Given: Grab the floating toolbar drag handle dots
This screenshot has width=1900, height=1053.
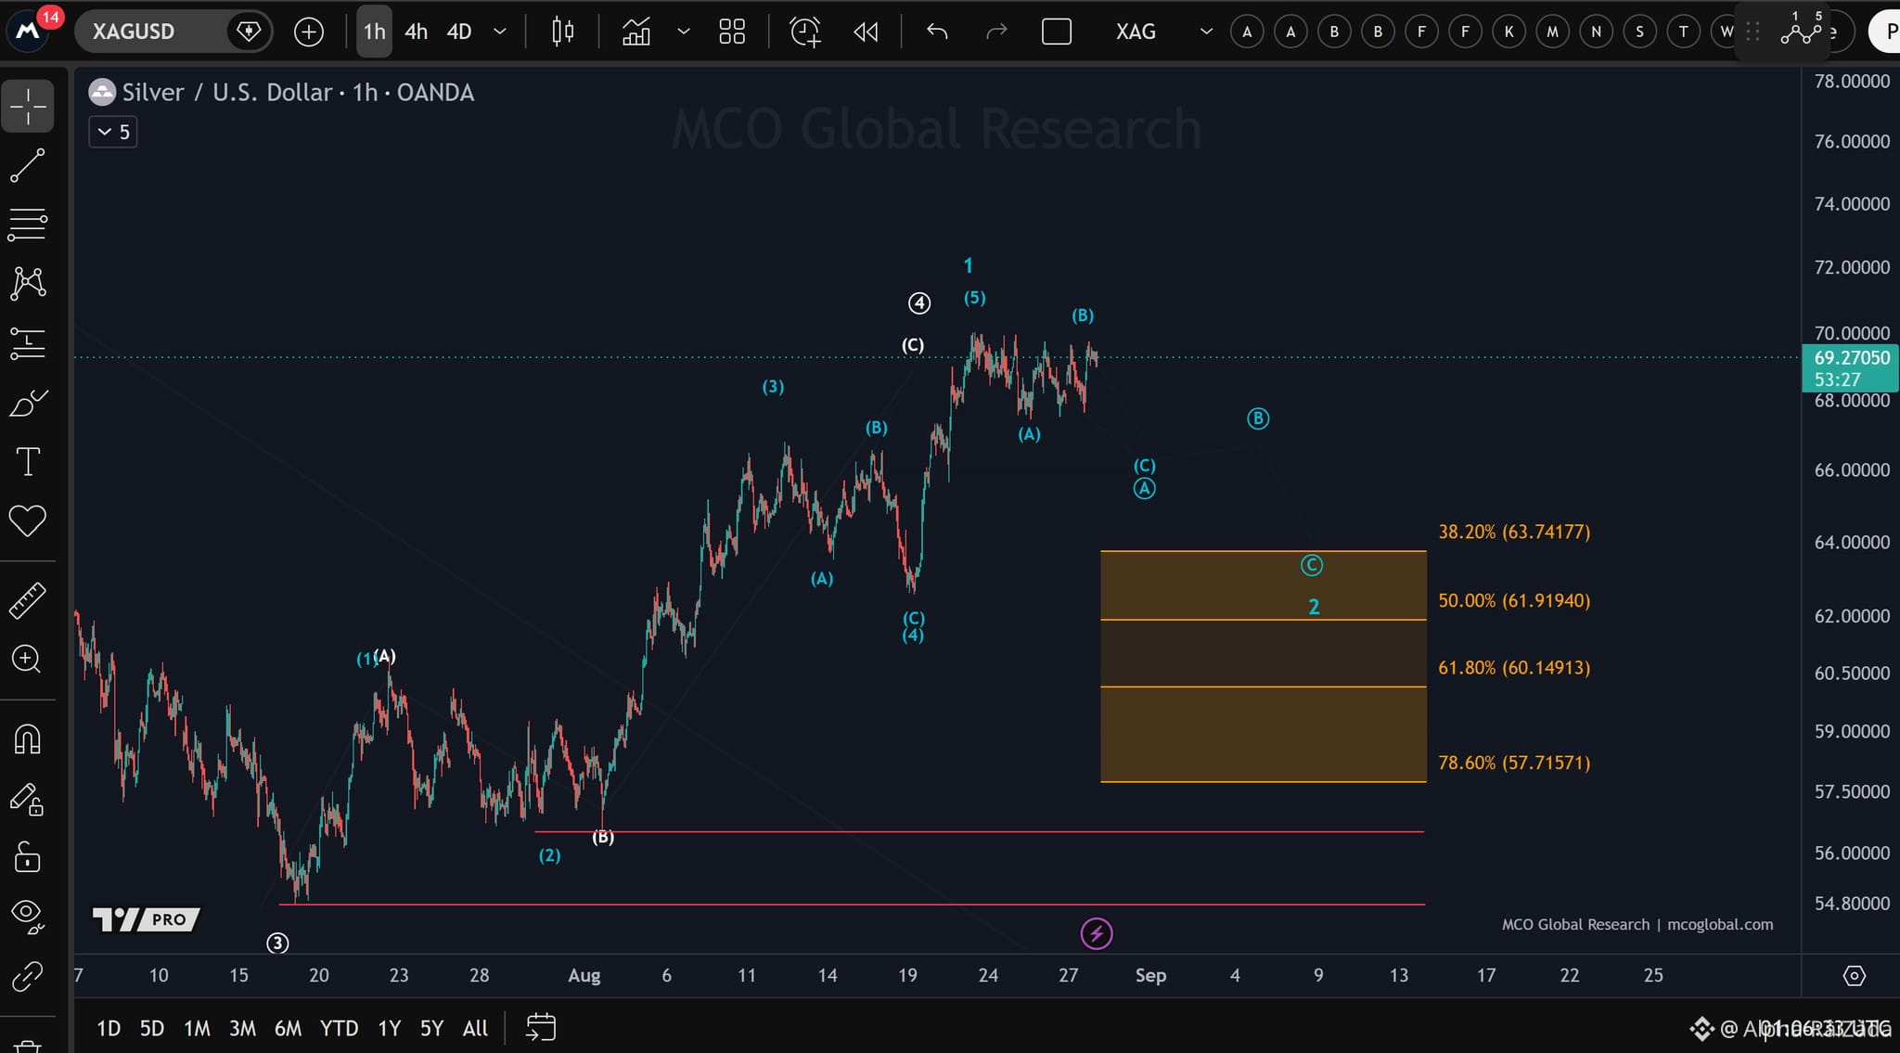Looking at the screenshot, I should tap(1752, 32).
